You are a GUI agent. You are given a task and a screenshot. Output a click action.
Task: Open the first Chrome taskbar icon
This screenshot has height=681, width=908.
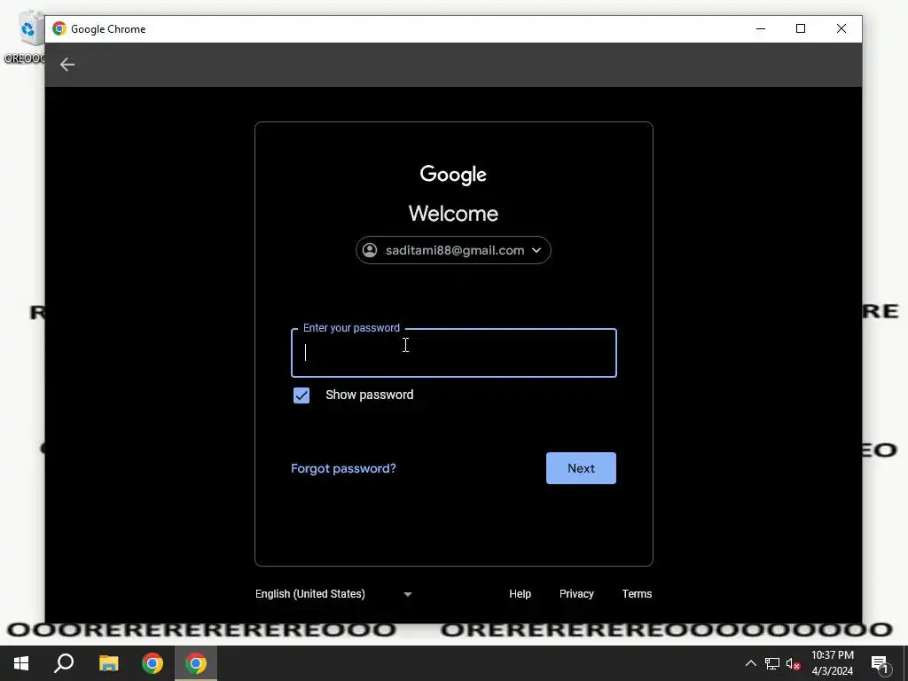153,663
